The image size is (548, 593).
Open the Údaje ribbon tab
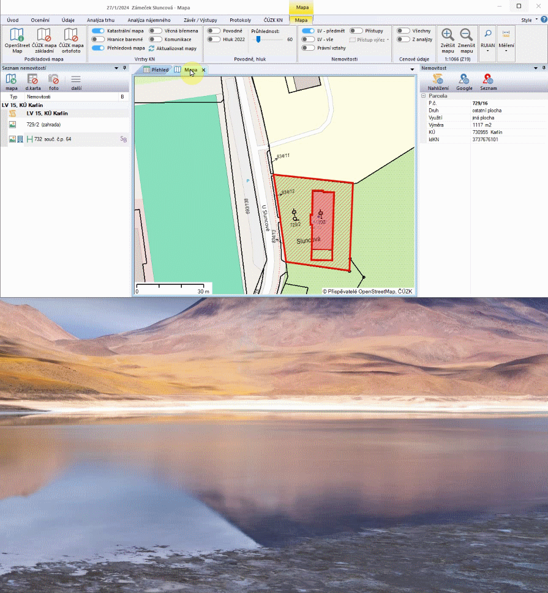pos(68,20)
